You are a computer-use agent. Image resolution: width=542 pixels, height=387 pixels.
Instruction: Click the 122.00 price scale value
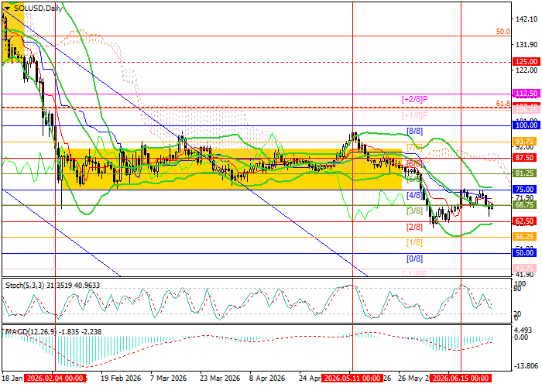[x=526, y=70]
